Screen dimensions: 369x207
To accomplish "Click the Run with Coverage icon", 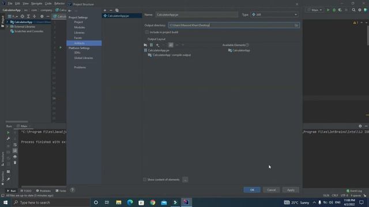I will [x=340, y=10].
